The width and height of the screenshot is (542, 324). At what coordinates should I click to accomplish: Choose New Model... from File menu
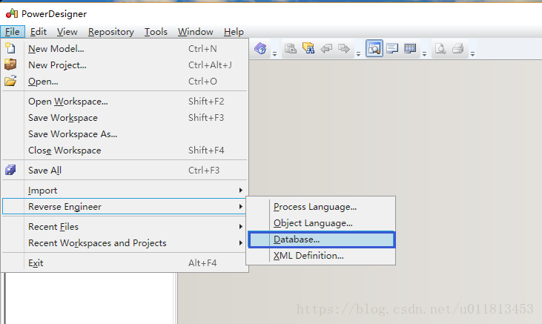click(125, 49)
